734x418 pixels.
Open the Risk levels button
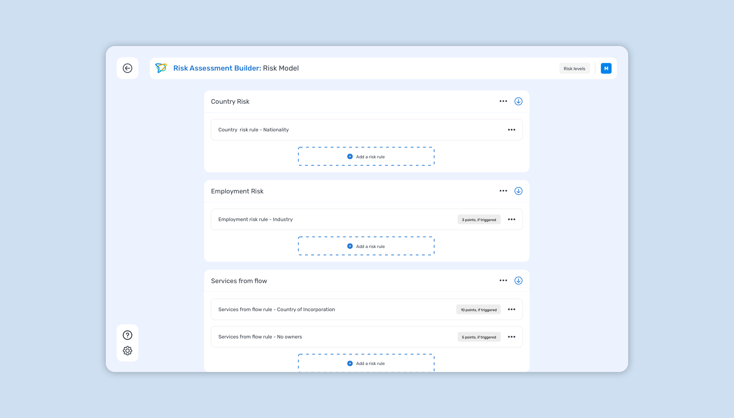(x=574, y=68)
